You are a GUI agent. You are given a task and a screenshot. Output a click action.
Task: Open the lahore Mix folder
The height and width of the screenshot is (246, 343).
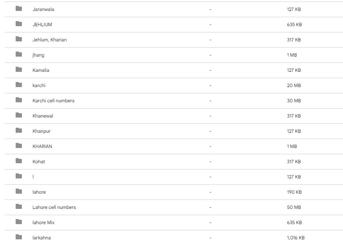43,223
